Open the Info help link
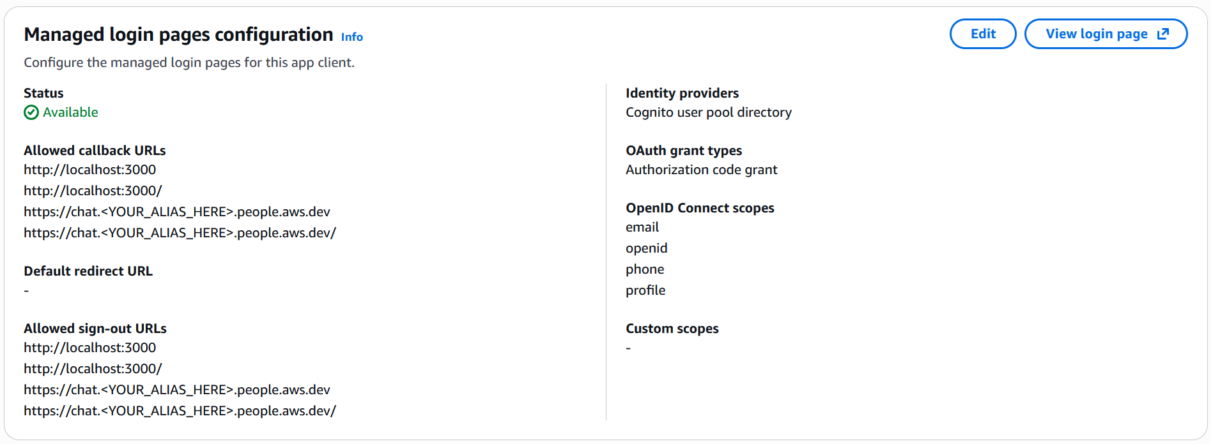 click(351, 37)
